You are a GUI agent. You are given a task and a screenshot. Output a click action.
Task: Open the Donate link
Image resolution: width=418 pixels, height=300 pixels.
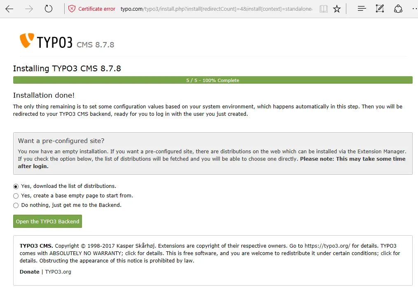[29, 272]
